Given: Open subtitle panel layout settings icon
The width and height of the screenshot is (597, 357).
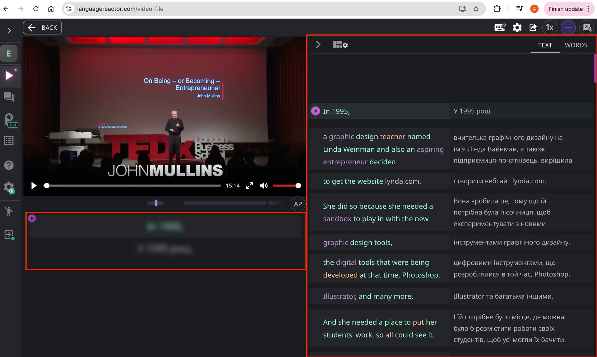Looking at the screenshot, I should tap(340, 45).
